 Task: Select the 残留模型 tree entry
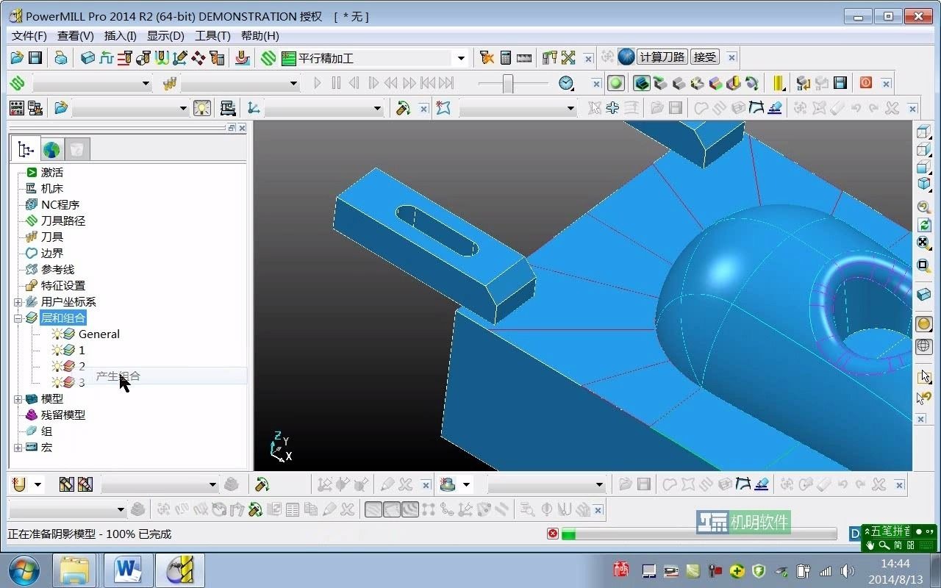63,415
